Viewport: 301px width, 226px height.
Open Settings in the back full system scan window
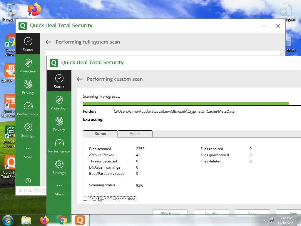coord(28,130)
